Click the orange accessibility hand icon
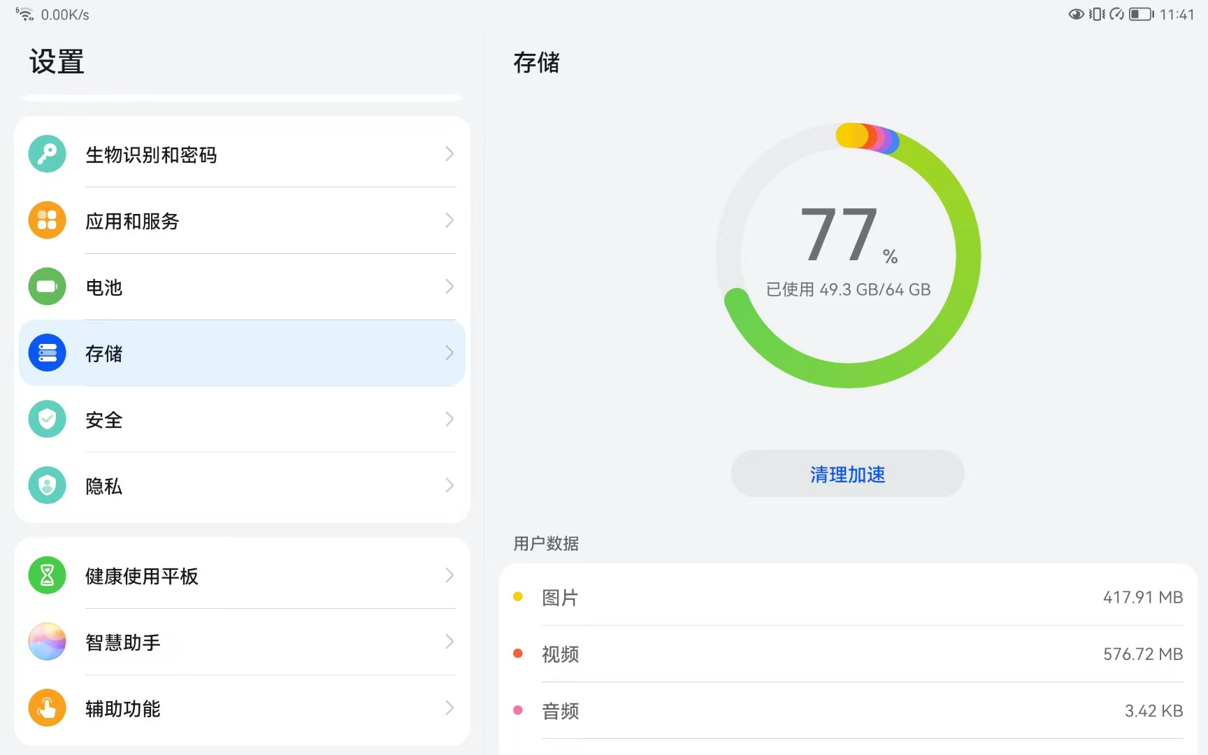Viewport: 1208px width, 755px height. 47,707
